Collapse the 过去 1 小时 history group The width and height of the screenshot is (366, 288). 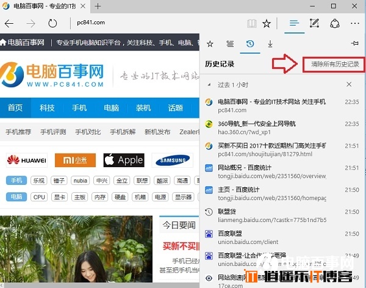pos(209,85)
